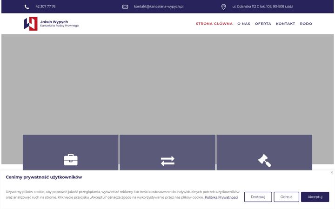335x209 pixels.
Task: Click the gray hero banner image
Action: (167, 84)
